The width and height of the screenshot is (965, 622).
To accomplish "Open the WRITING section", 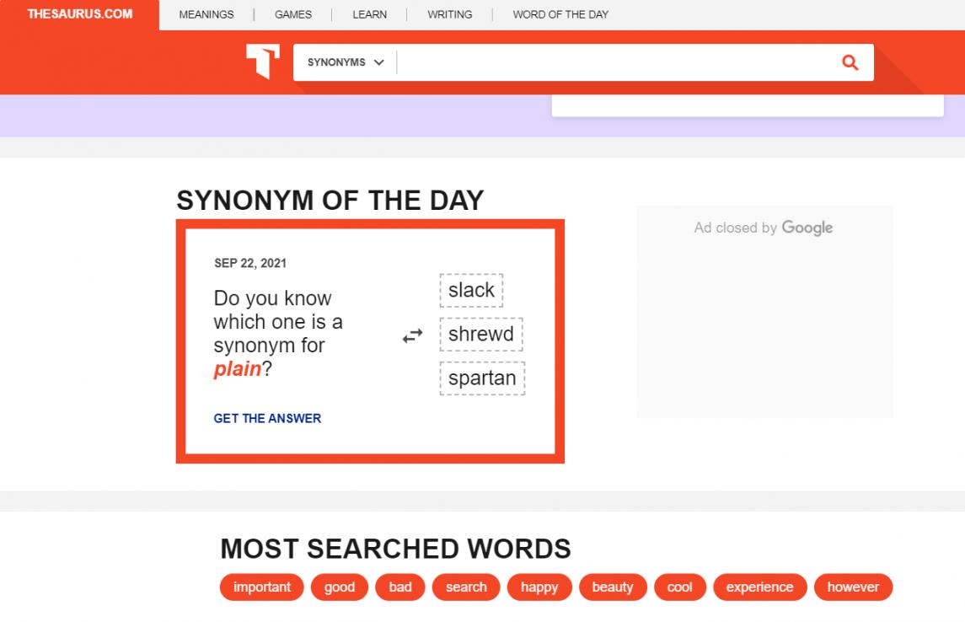I will (449, 14).
